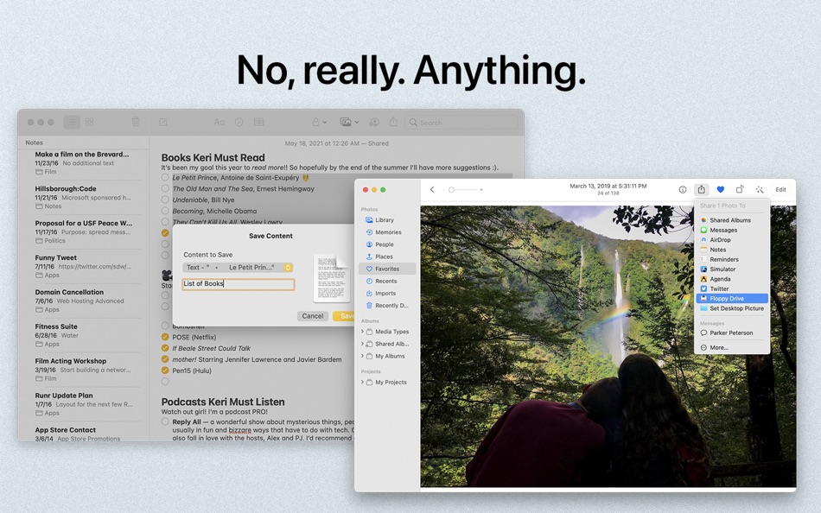Open Library in Photos sidebar
This screenshot has height=513, width=821.
pyautogui.click(x=387, y=220)
